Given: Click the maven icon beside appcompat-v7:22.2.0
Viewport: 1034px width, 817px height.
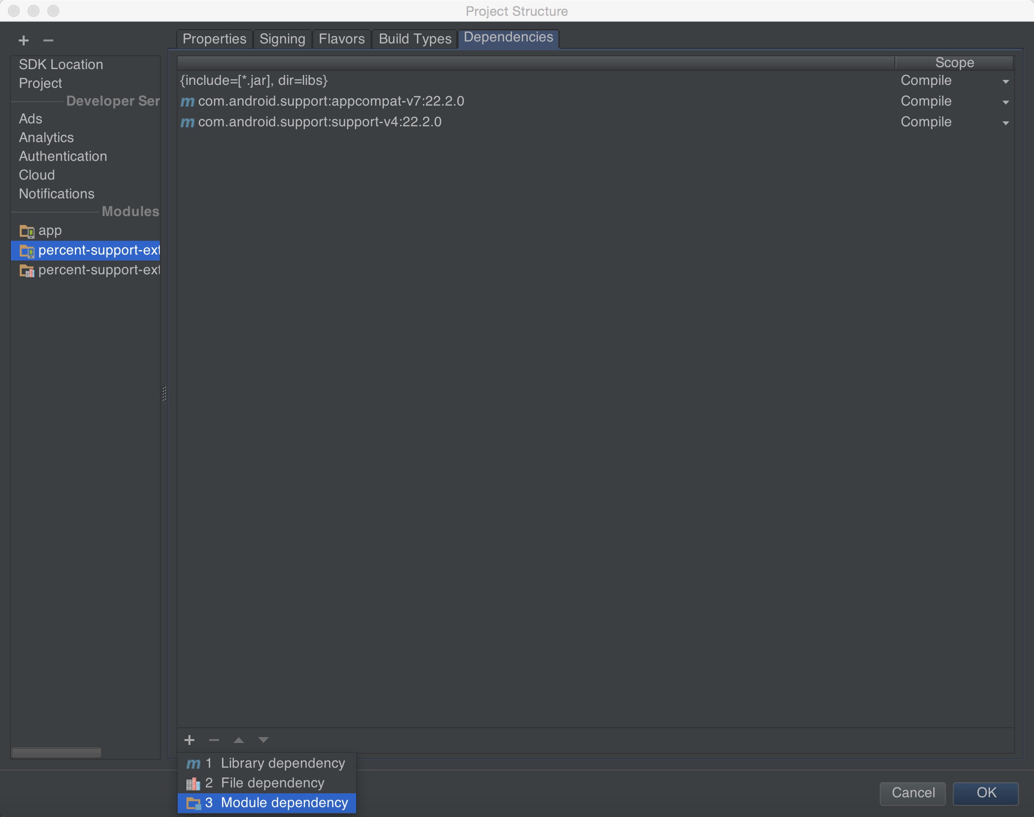Looking at the screenshot, I should click(x=187, y=102).
